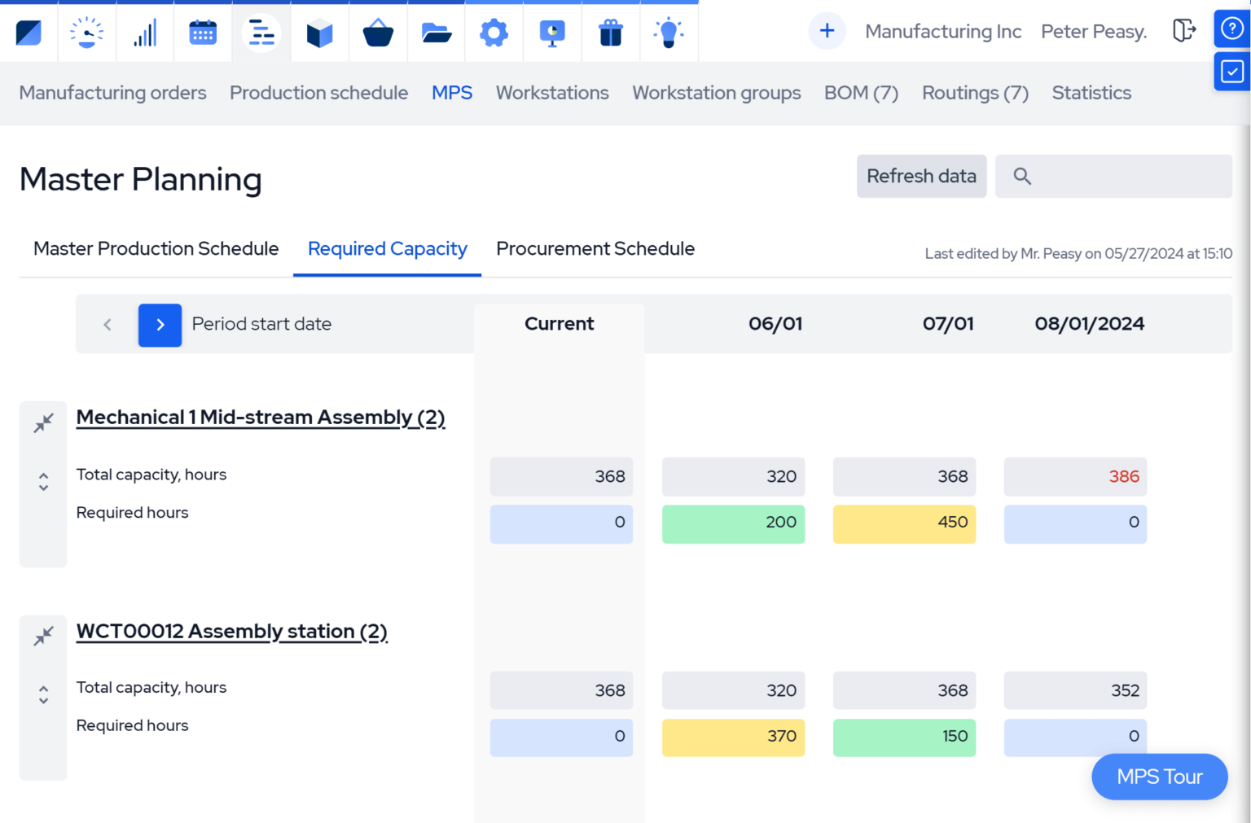The width and height of the screenshot is (1251, 823).
Task: Click the sign-out icon
Action: [1184, 29]
